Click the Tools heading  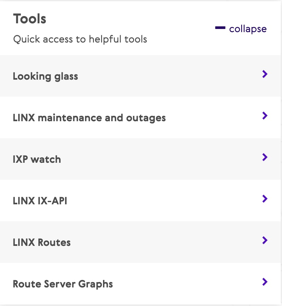click(30, 19)
